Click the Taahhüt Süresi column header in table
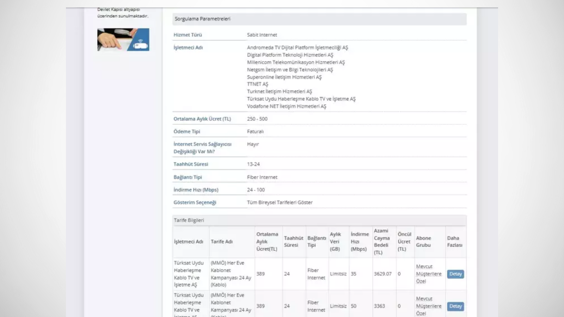564x317 pixels. pos(293,242)
